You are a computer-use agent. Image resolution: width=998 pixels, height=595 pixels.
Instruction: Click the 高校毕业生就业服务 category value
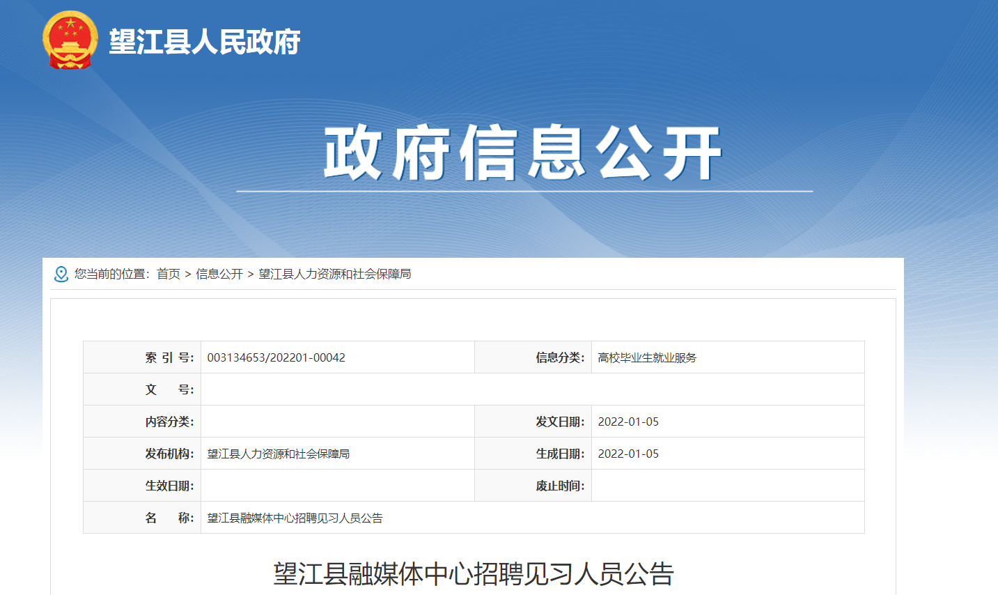647,357
